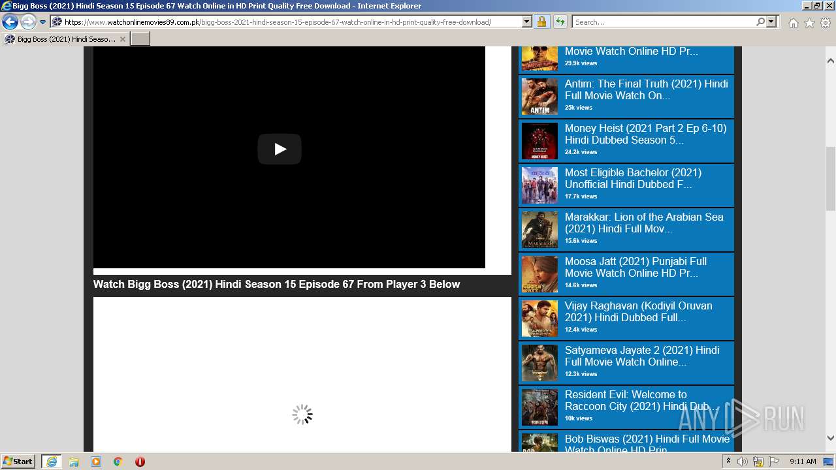Click the 9:11 AM taskbar clock
Viewport: 836px width, 470px height.
(x=803, y=462)
